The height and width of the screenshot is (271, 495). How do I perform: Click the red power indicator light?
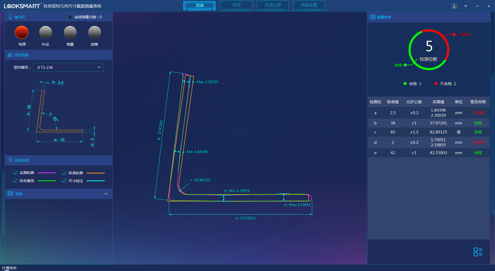(22, 33)
